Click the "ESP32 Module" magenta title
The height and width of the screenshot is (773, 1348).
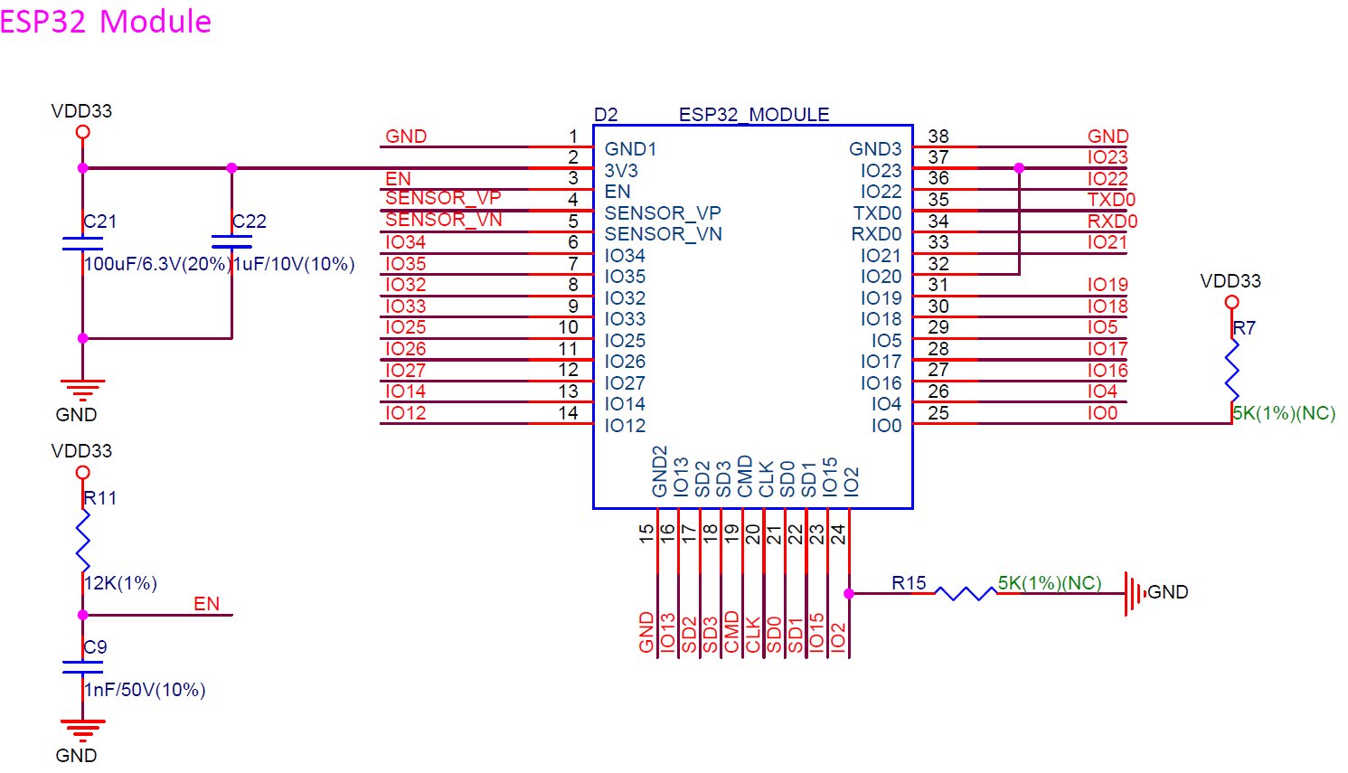point(105,20)
